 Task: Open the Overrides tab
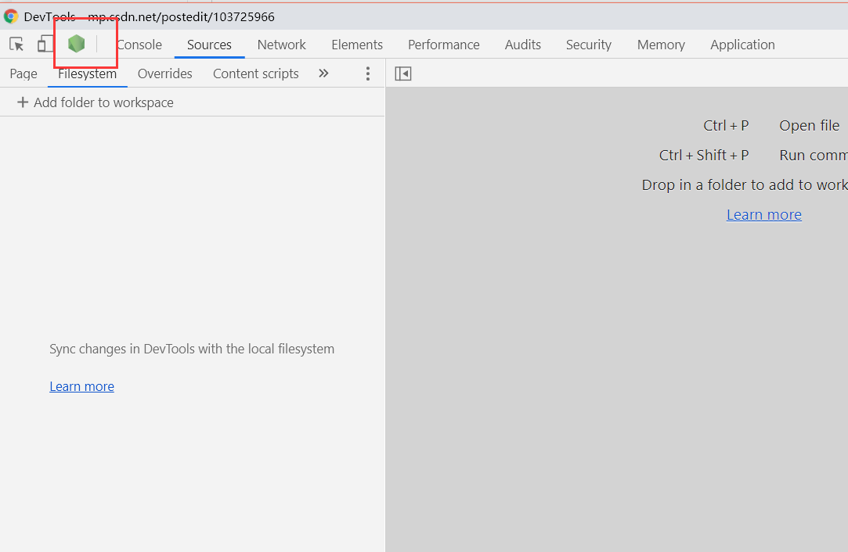click(x=164, y=73)
